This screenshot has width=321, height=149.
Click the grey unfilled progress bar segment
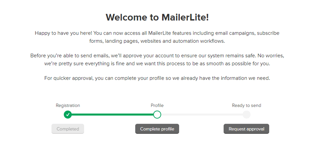coord(202,114)
